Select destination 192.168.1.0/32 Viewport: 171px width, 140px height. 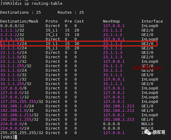click(x=17, y=110)
